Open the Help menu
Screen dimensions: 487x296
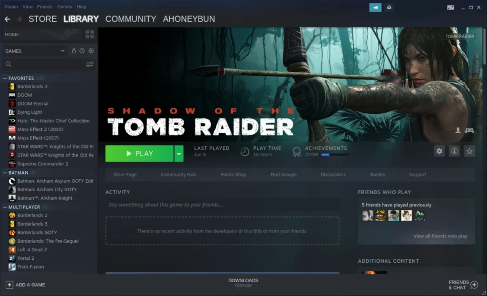coord(81,7)
